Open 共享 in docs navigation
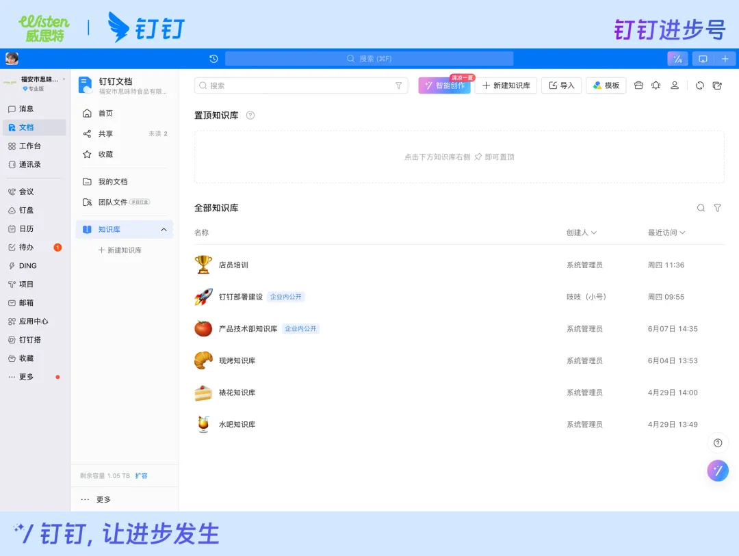The height and width of the screenshot is (556, 739). point(125,134)
